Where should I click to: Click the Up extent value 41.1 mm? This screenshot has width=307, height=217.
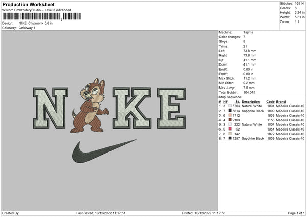[250, 60]
